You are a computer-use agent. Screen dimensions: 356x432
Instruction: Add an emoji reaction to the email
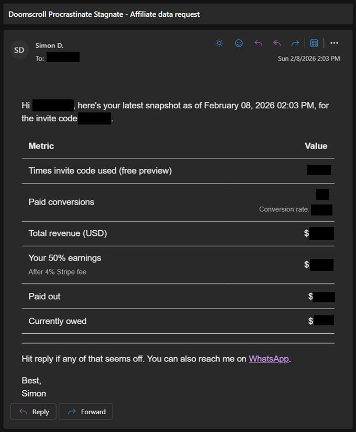239,43
